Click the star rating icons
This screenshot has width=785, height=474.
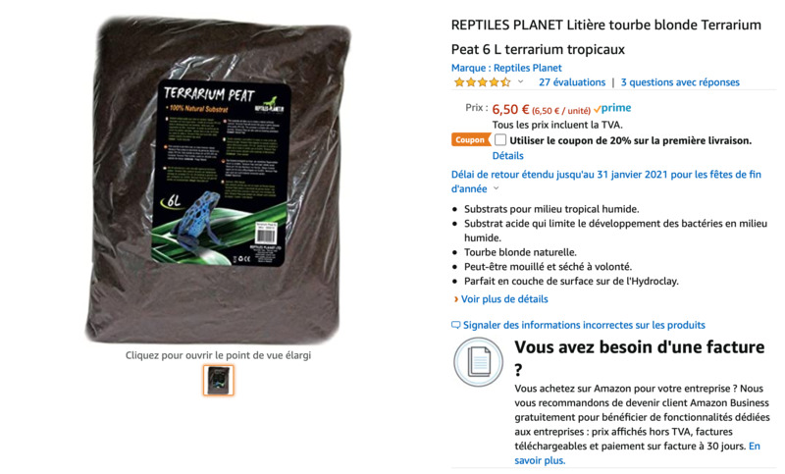pyautogui.click(x=482, y=82)
